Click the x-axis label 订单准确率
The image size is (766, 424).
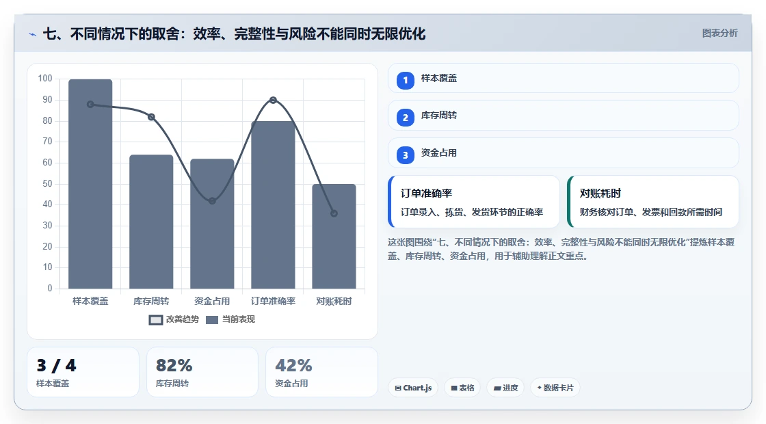(x=273, y=302)
